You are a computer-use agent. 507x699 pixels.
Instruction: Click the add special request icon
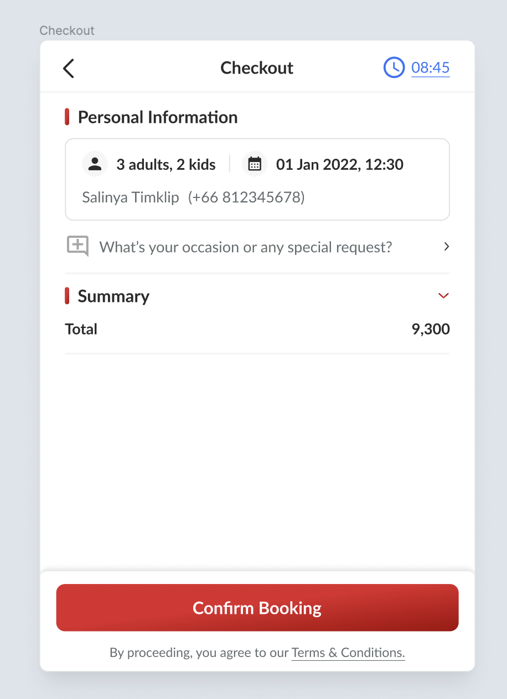tap(77, 246)
